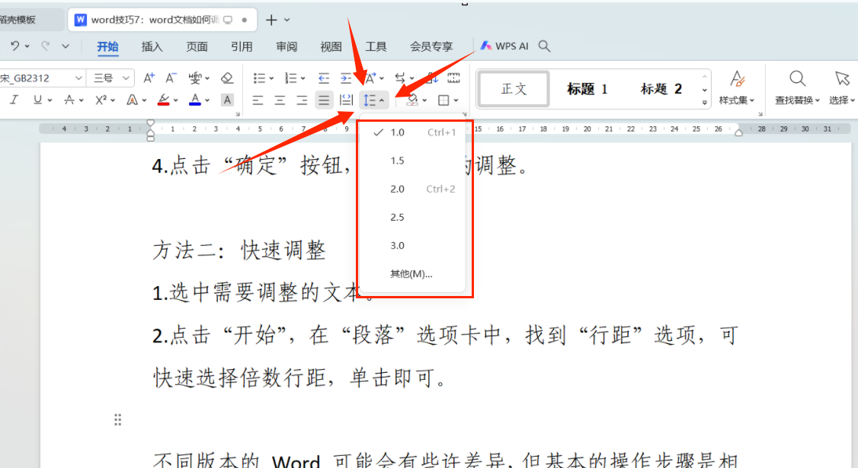Toggle italic formatting
This screenshot has width=858, height=468.
pos(14,100)
